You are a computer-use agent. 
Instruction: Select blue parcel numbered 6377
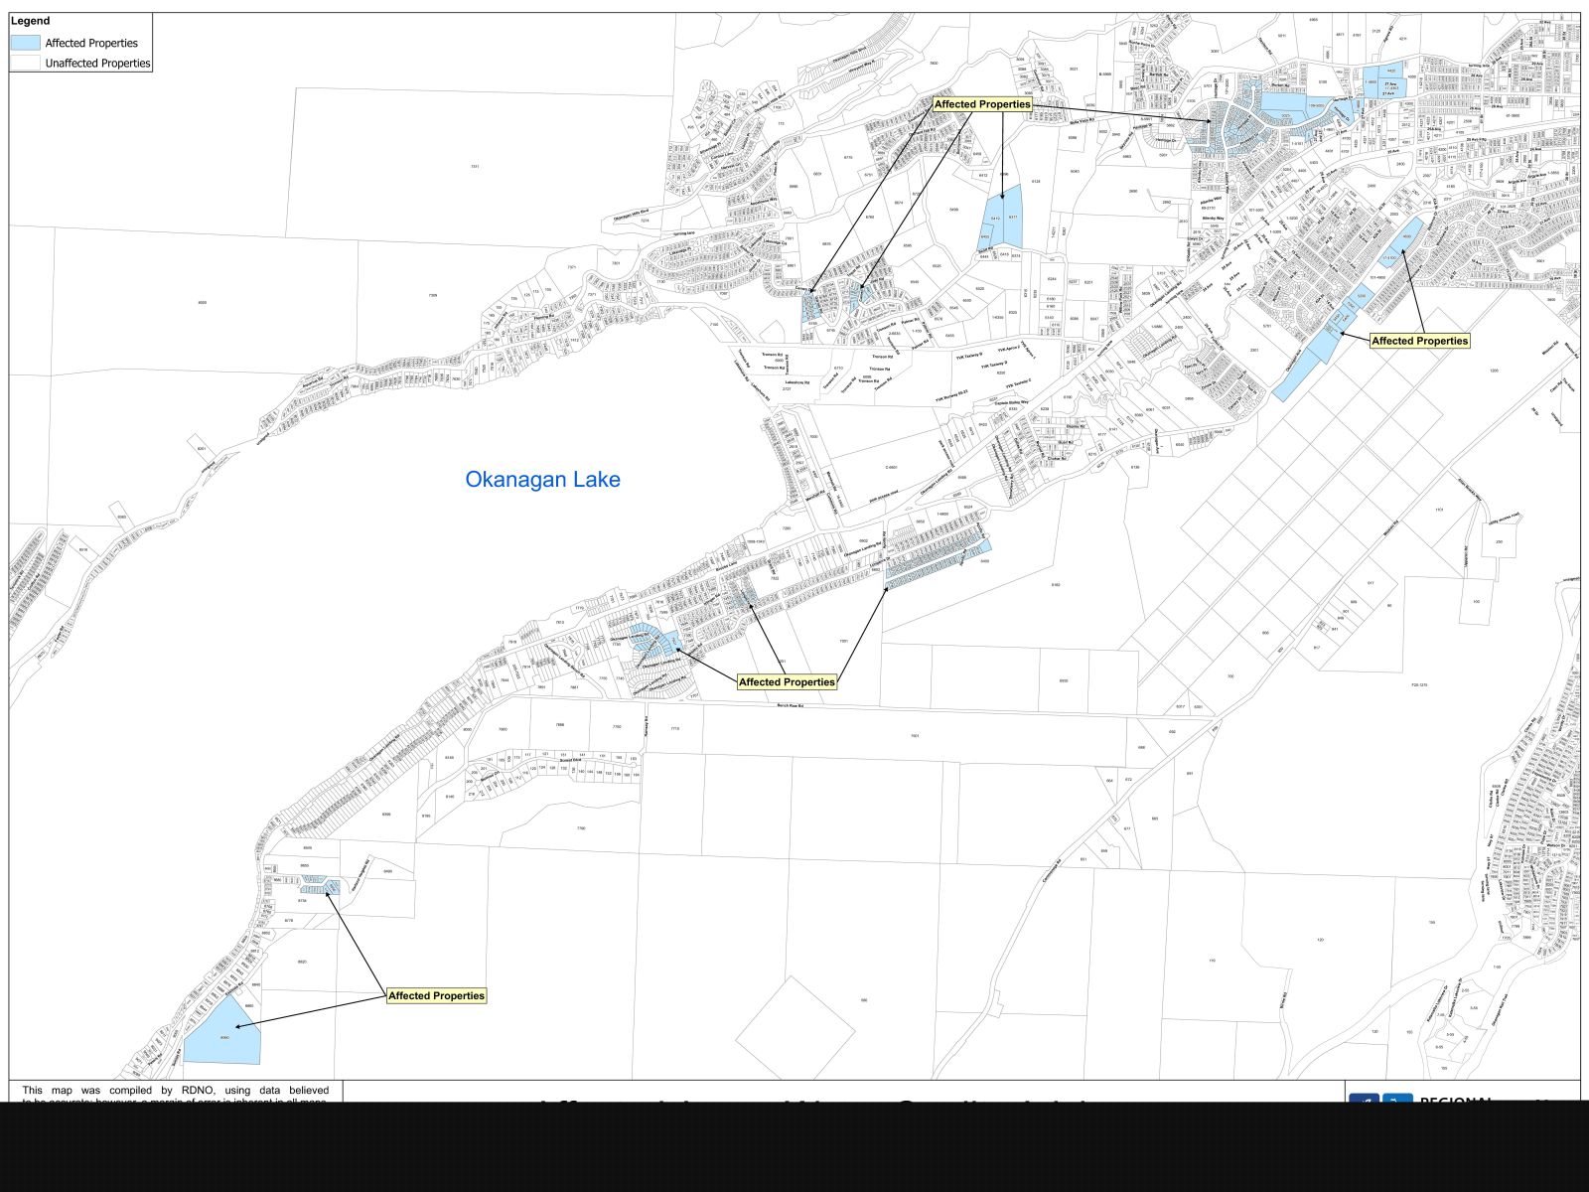[1013, 219]
